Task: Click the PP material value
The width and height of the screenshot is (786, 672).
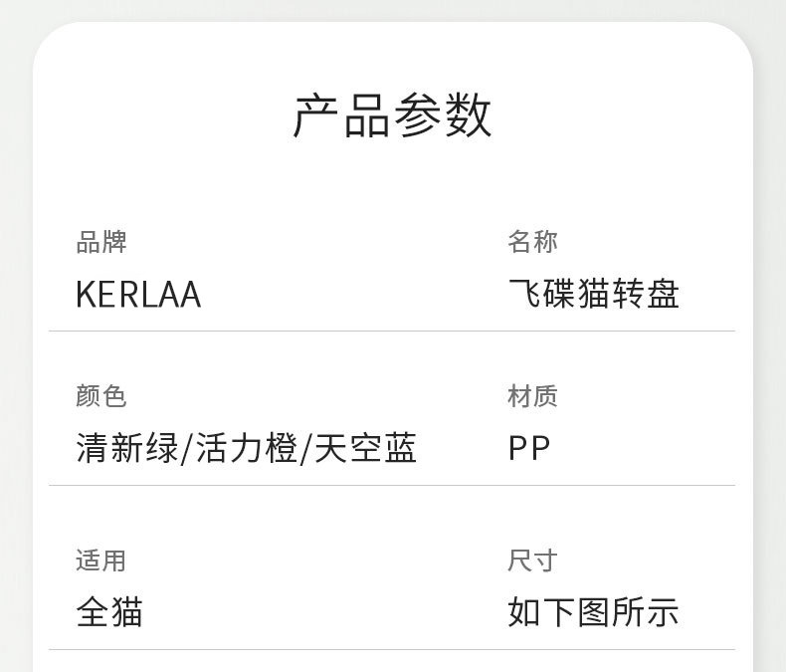Action: 529,448
